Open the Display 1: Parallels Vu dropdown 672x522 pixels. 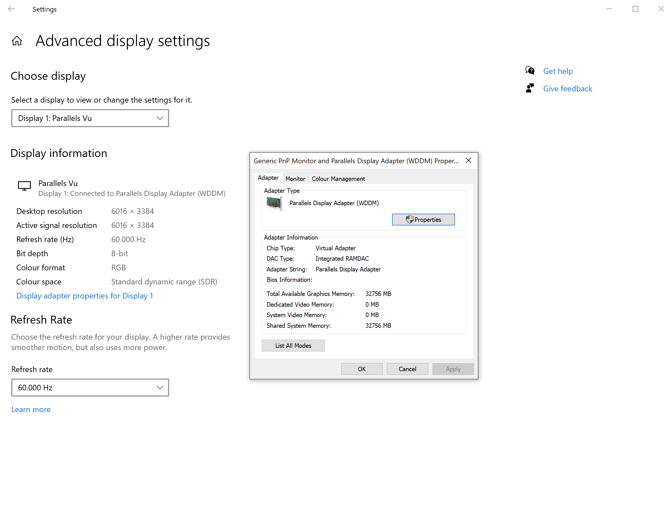90,118
